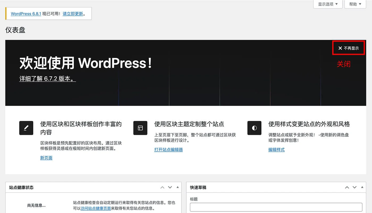Screen dimensions: 372x213
Task: Move 快速草稿 panel up with arrow
Action: [x=347, y=187]
